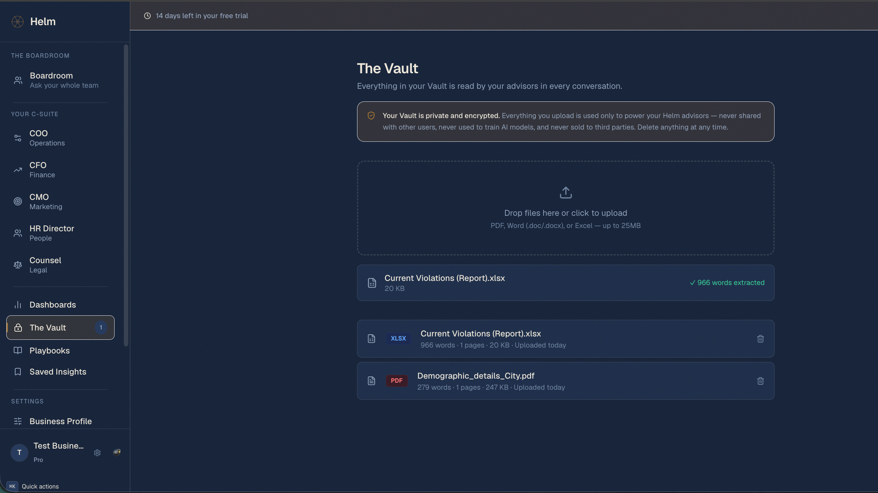Click the Playbooks open book icon
This screenshot has width=878, height=493.
(x=18, y=351)
